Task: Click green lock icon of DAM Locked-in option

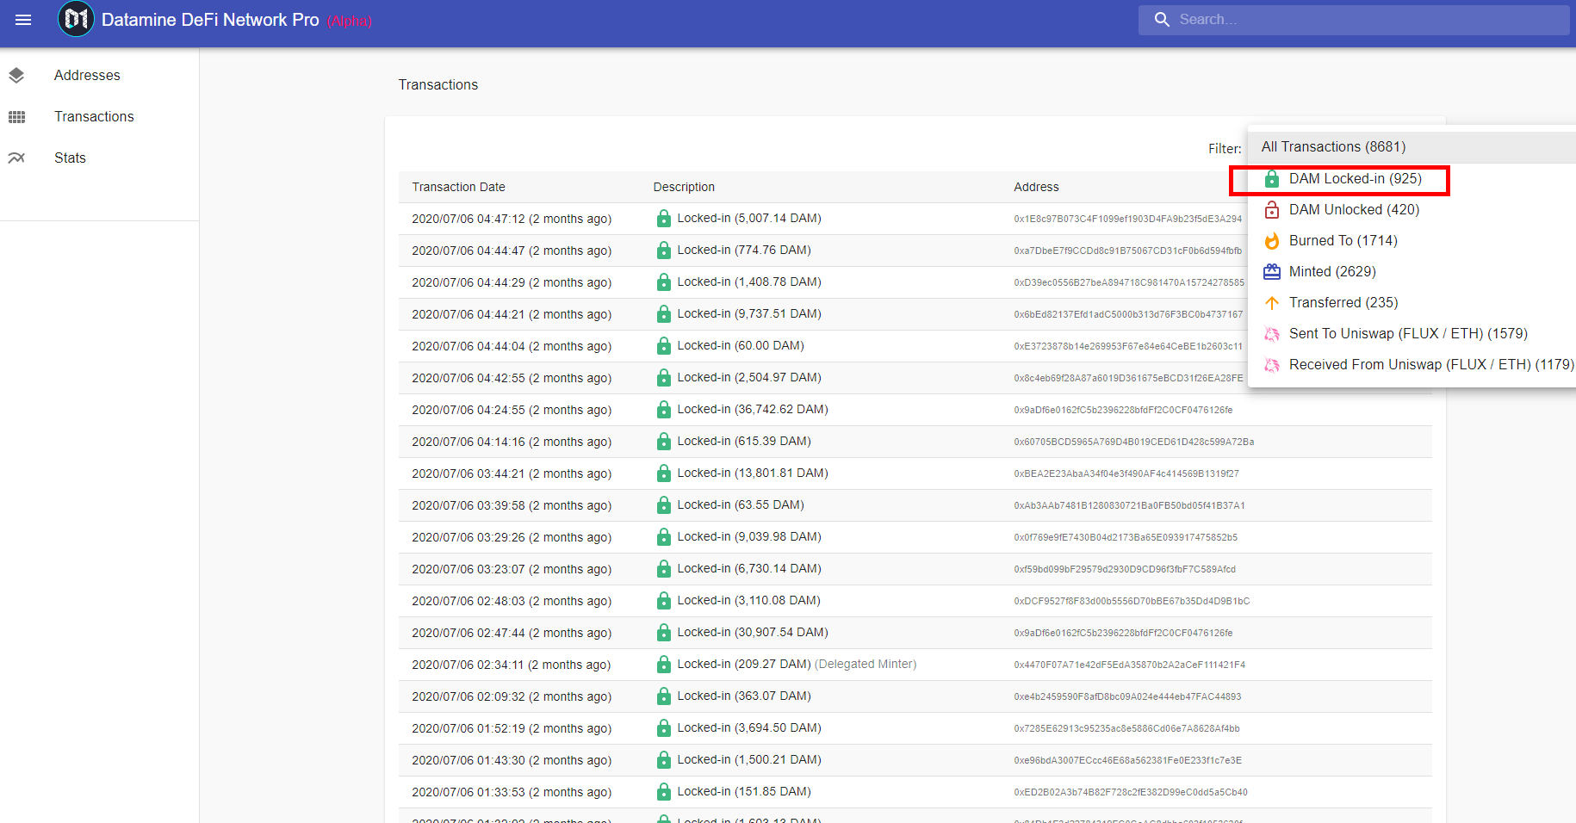Action: [x=1272, y=179]
